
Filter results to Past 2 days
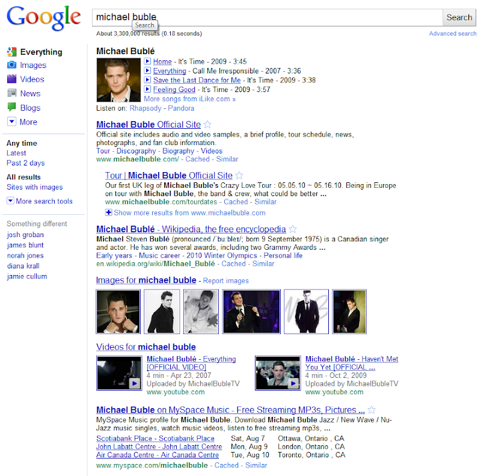pyautogui.click(x=26, y=163)
